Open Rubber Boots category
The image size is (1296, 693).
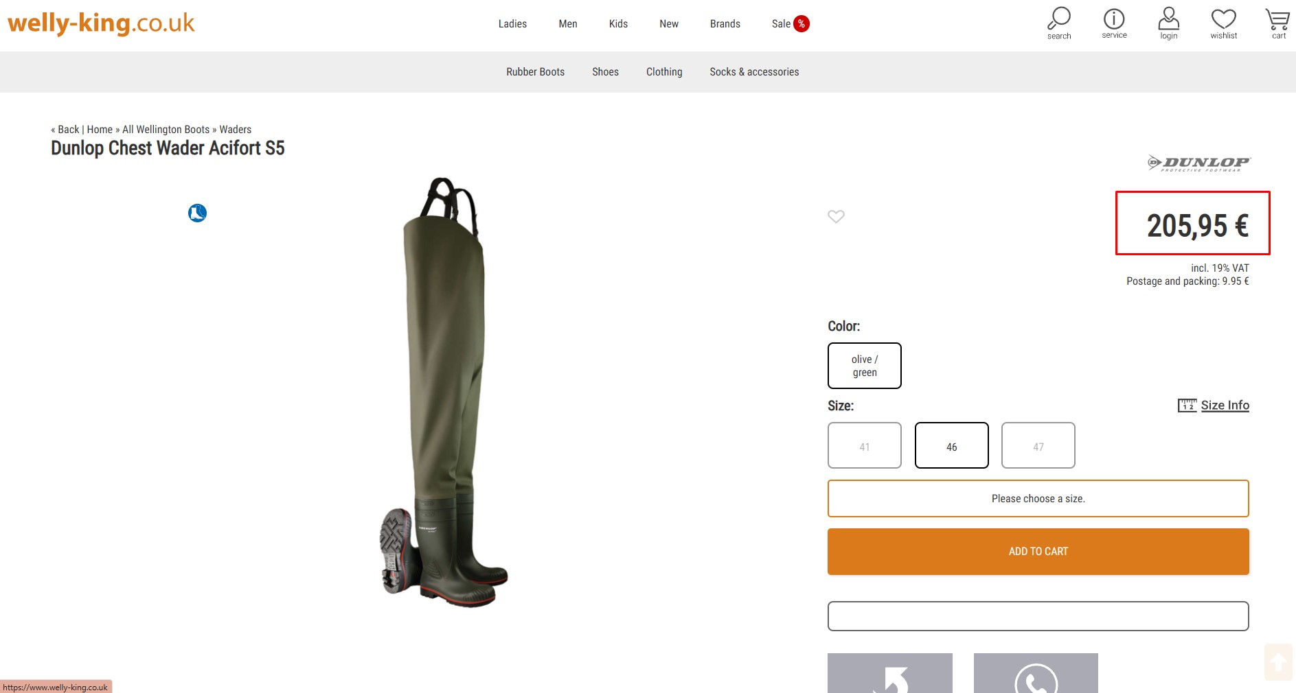[x=535, y=72]
